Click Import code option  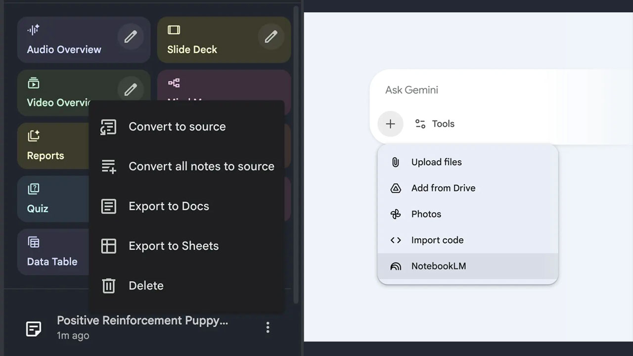(x=437, y=240)
